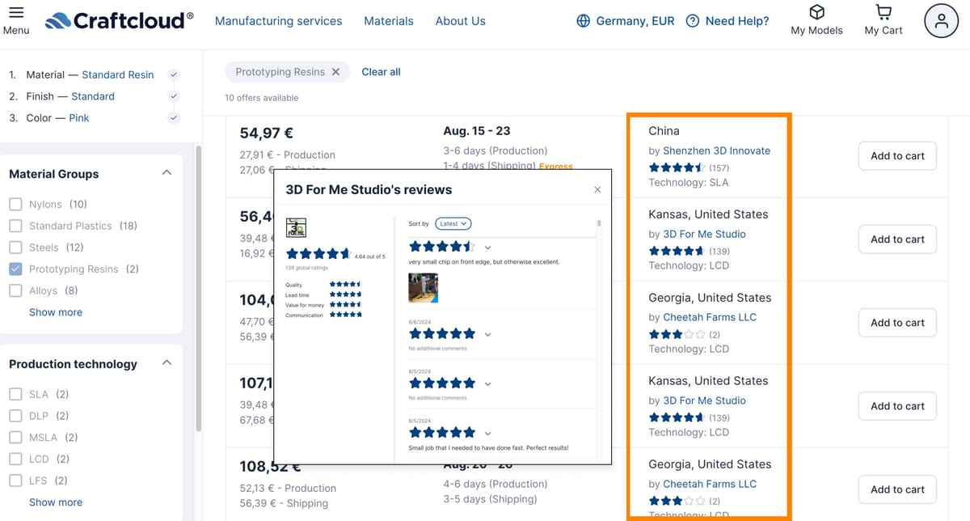Collapse the Production technology section
The height and width of the screenshot is (521, 970).
[167, 363]
